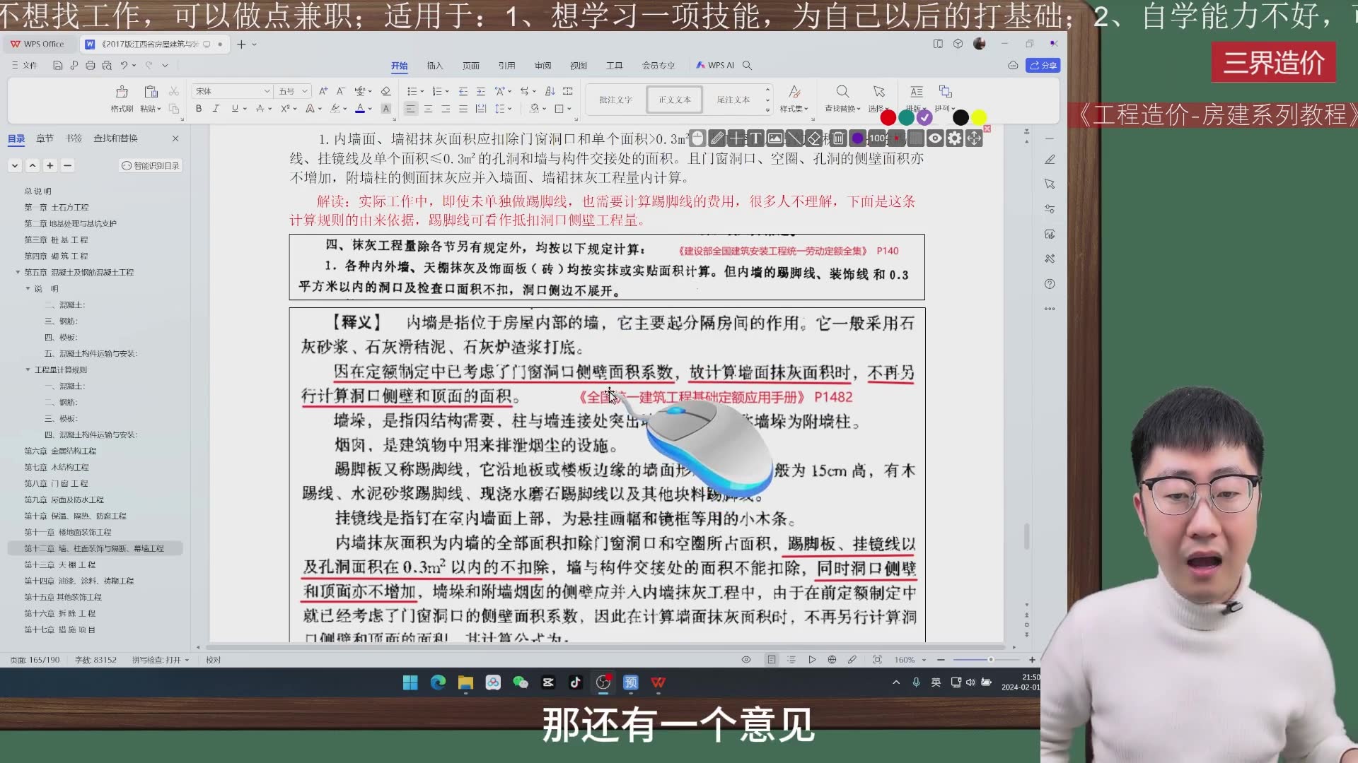
Task: Select the mouse pointer mode in annotation bar
Action: point(697,138)
